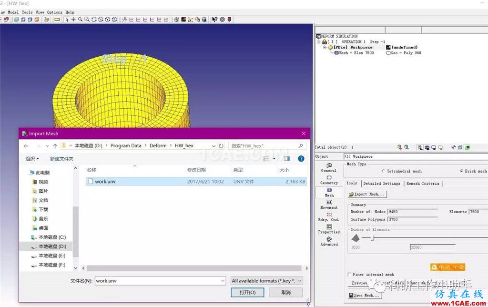Open the General object settings
This screenshot has width=488, height=307.
329,167
